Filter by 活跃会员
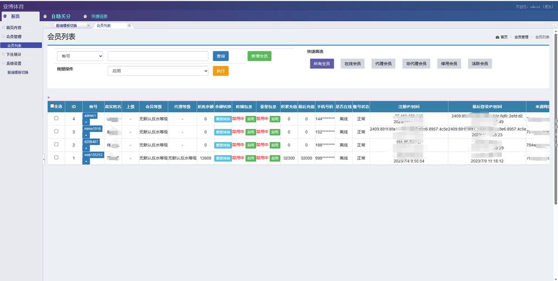558x281 pixels. [x=480, y=64]
